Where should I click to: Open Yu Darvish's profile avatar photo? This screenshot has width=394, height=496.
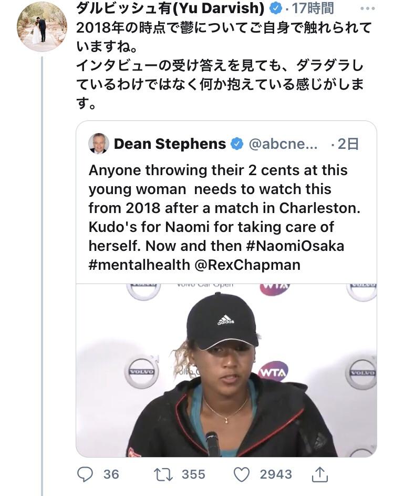coord(42,26)
